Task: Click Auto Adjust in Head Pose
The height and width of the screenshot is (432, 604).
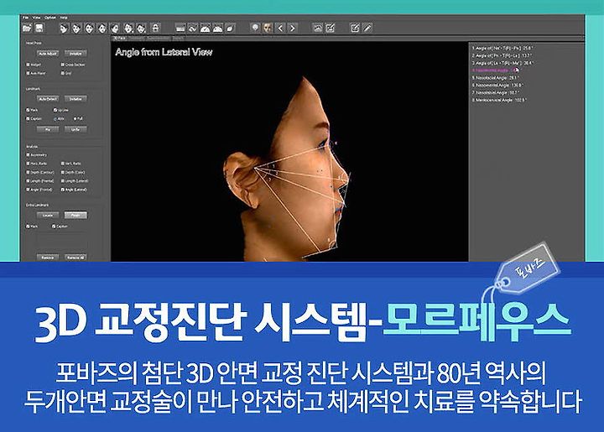Action: pos(48,53)
